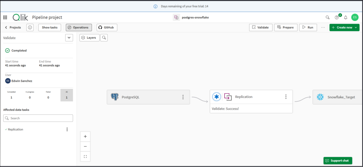Select the PostgreSQL source node
The image size is (363, 167).
(x=148, y=97)
